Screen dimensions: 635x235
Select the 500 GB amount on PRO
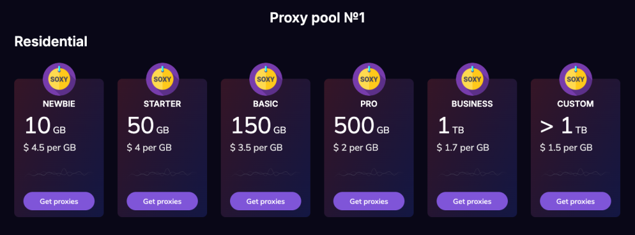coord(362,126)
